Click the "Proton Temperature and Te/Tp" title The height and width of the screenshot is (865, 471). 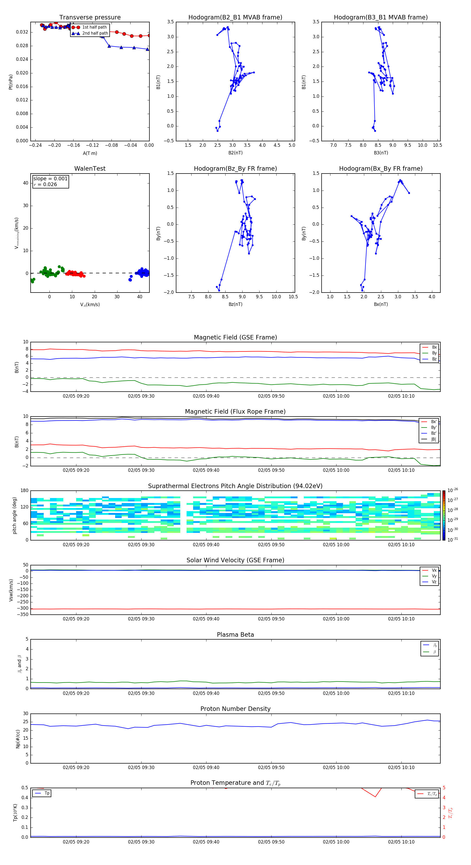[235, 783]
